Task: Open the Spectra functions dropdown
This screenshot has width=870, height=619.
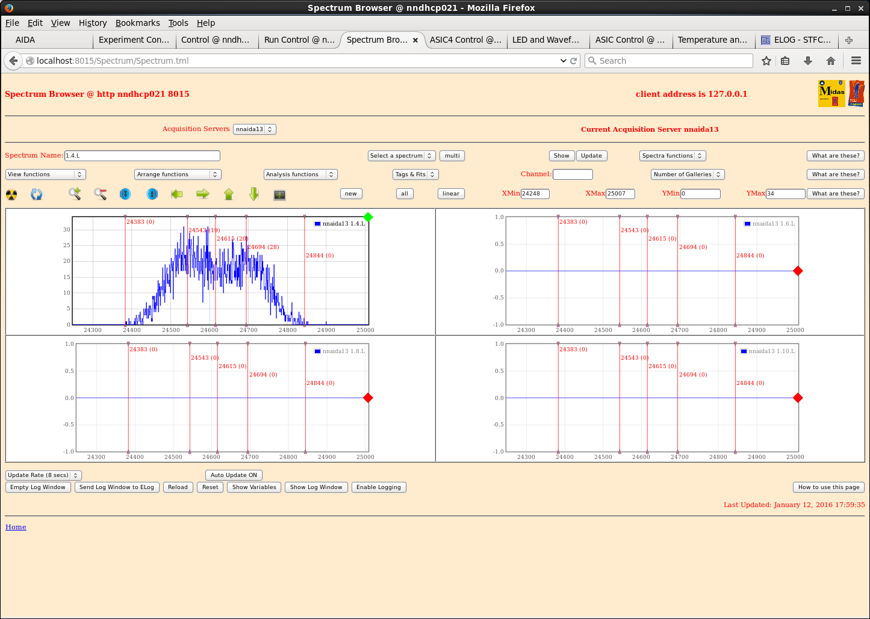Action: pos(673,156)
